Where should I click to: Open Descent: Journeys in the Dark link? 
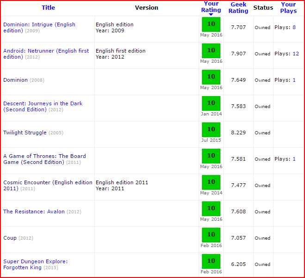coord(43,106)
